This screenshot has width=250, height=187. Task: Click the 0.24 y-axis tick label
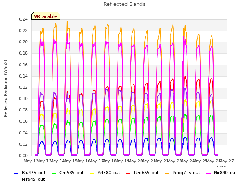[x=23, y=19]
